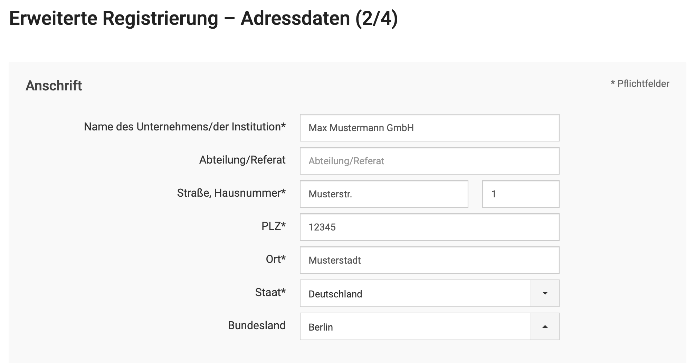
Task: Click the Pflichtfelder note
Action: [640, 84]
